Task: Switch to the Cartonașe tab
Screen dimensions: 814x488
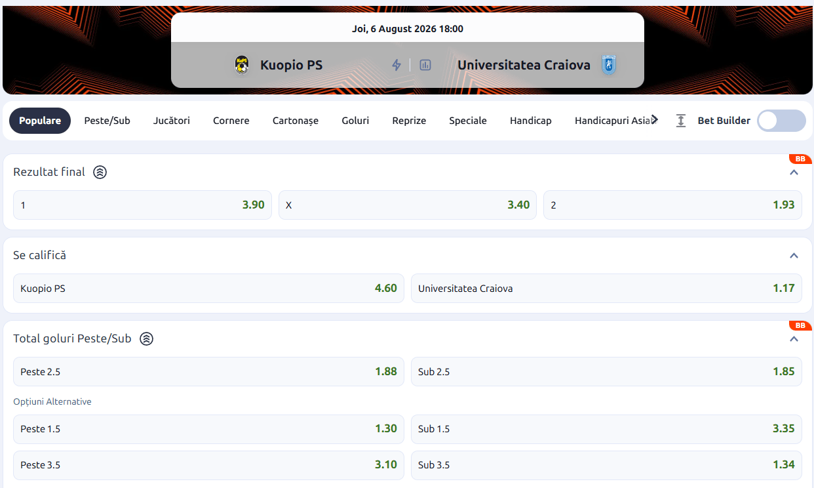Action: 296,121
